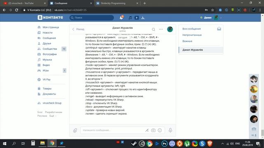The height and width of the screenshot is (148, 264).
Task: Open VK notifications bell
Action: (121, 18)
